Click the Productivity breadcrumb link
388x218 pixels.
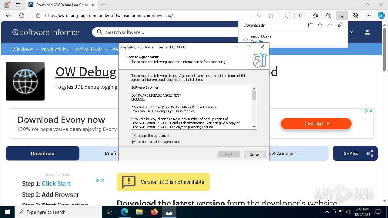pos(55,49)
